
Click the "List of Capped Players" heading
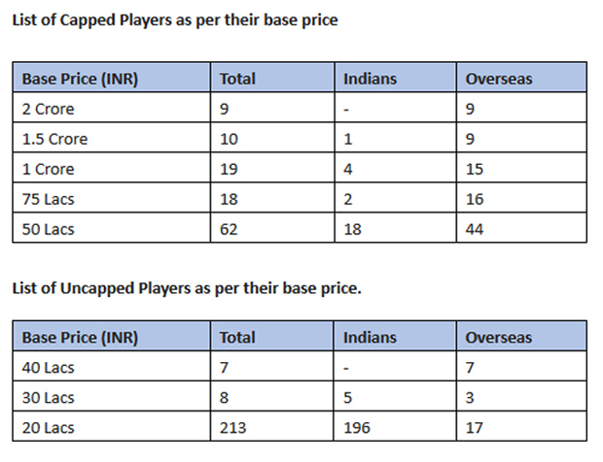(x=175, y=20)
